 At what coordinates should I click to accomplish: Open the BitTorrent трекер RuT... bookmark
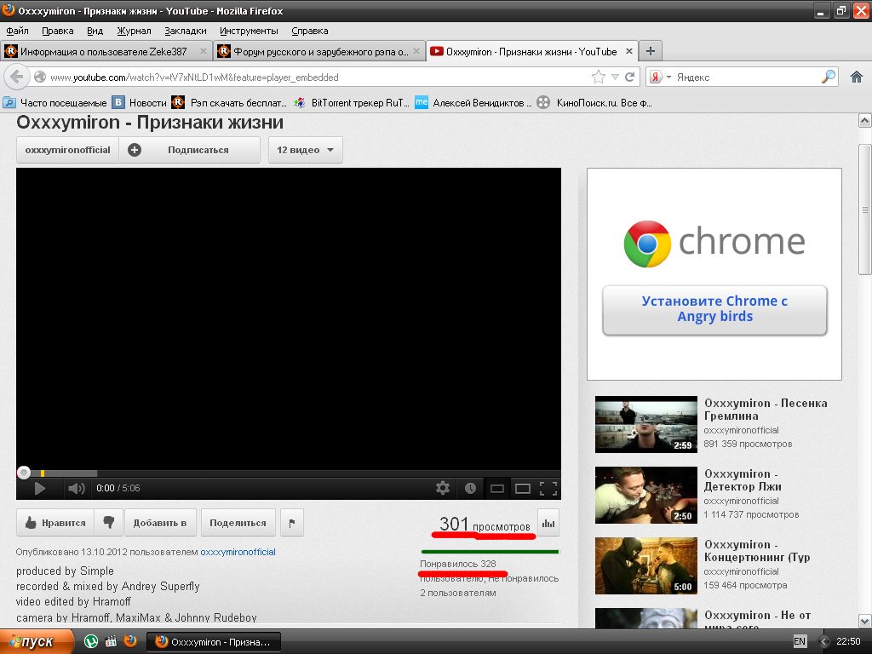coord(352,102)
